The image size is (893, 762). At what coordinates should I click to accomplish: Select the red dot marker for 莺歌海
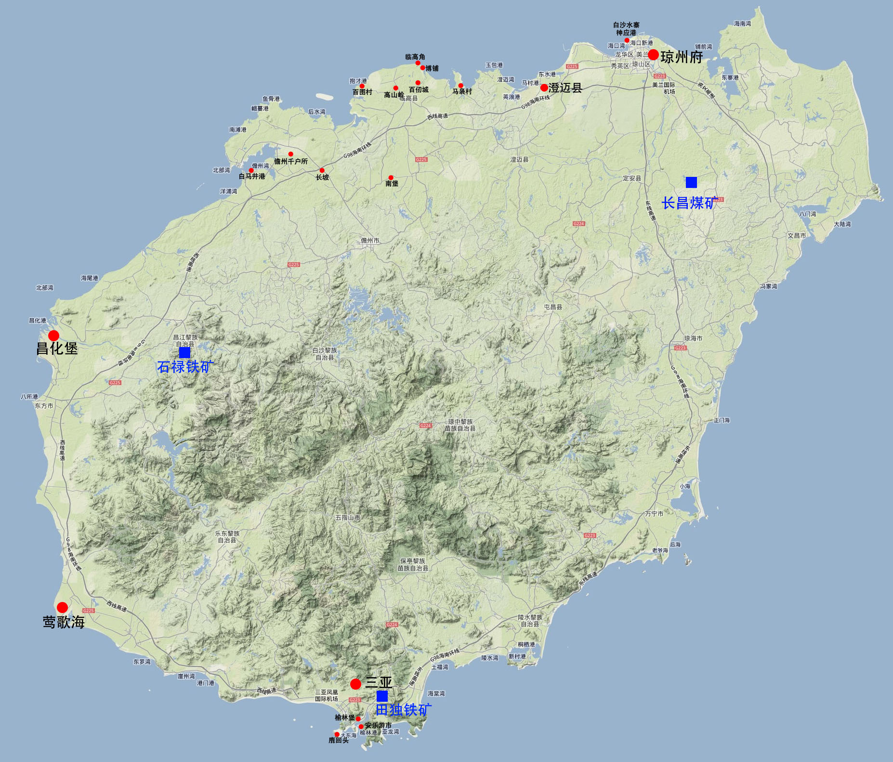coord(62,607)
